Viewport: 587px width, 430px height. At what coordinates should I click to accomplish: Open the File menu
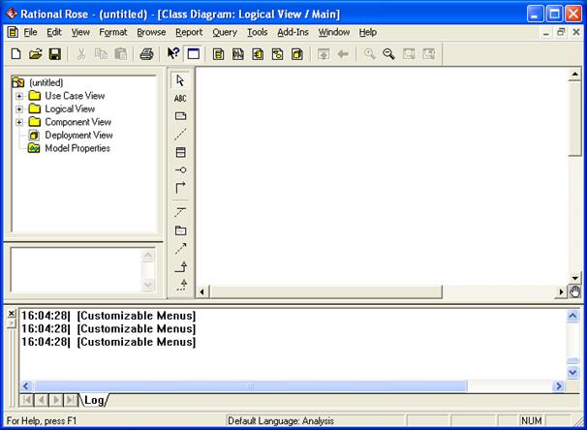(x=30, y=32)
